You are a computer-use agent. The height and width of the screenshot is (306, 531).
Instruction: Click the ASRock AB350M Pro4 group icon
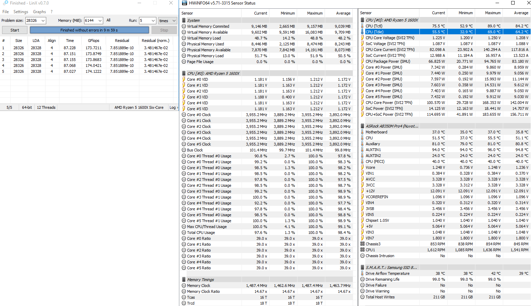362,126
